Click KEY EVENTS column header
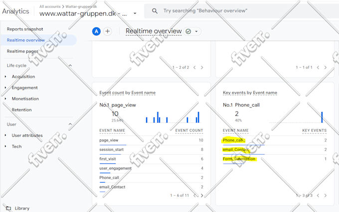 coord(315,130)
